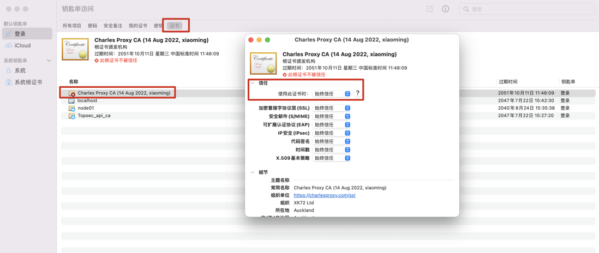The height and width of the screenshot is (253, 599).
Task: Click the question mark help button
Action: click(358, 93)
